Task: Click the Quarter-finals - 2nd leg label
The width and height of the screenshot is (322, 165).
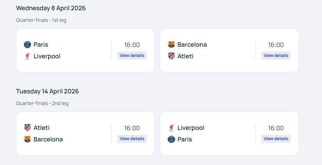Action: click(42, 103)
